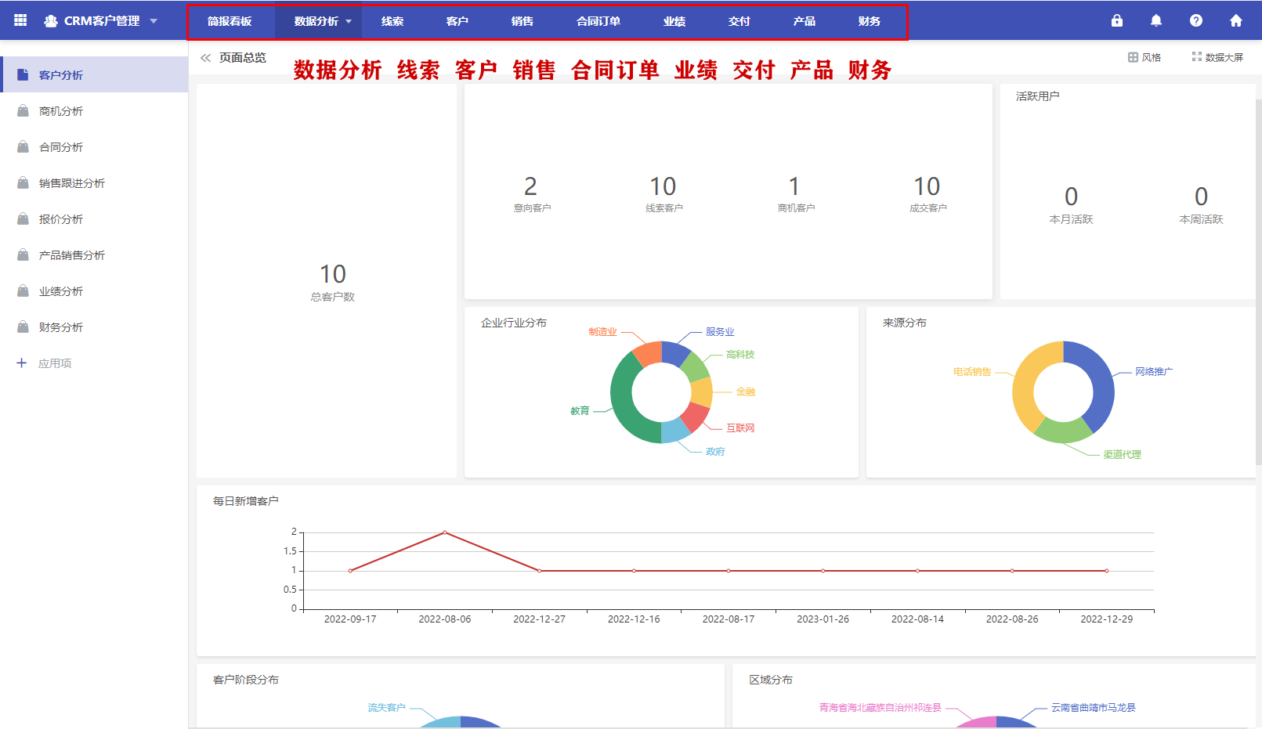Open notifications via the bell icon
The width and height of the screenshot is (1262, 729).
tap(1156, 20)
